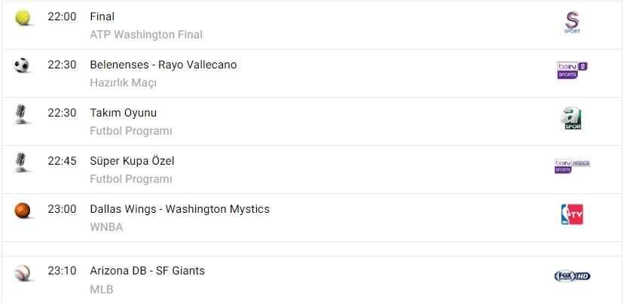
Task: Open Belenenses - Rayo Vallecano match
Action: 163,65
